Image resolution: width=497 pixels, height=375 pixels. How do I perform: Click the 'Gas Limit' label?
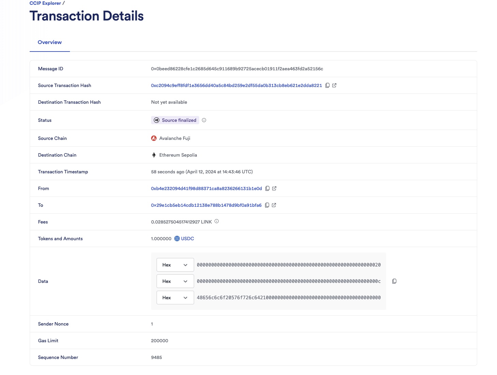48,341
